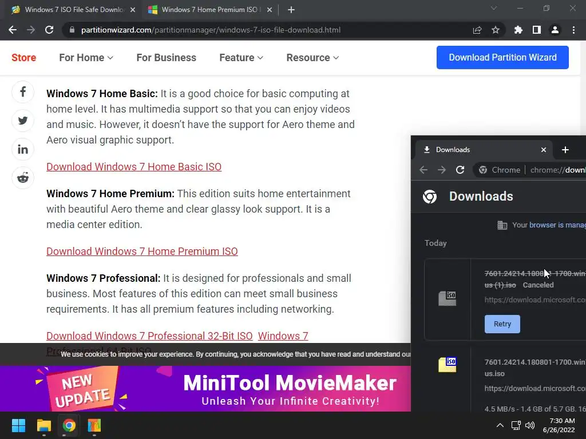Screen dimensions: 586x439
Task: Close the Windows 7 Home Premium ISO tab
Action: [x=270, y=10]
